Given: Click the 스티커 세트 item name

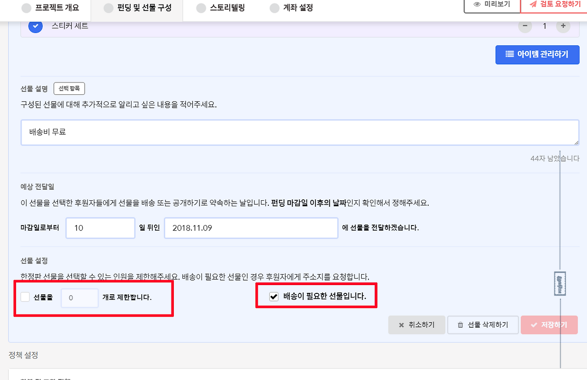Looking at the screenshot, I should (x=70, y=26).
